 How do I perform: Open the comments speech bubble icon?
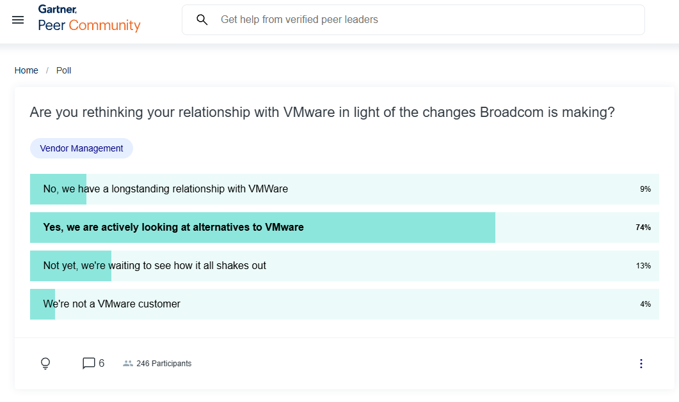click(x=88, y=363)
